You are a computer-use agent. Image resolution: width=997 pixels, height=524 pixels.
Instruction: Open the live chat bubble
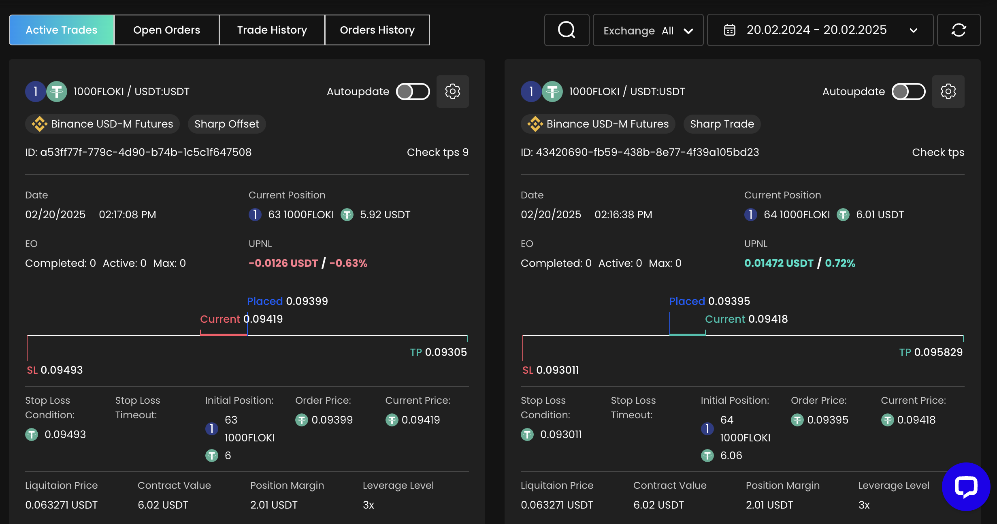966,486
